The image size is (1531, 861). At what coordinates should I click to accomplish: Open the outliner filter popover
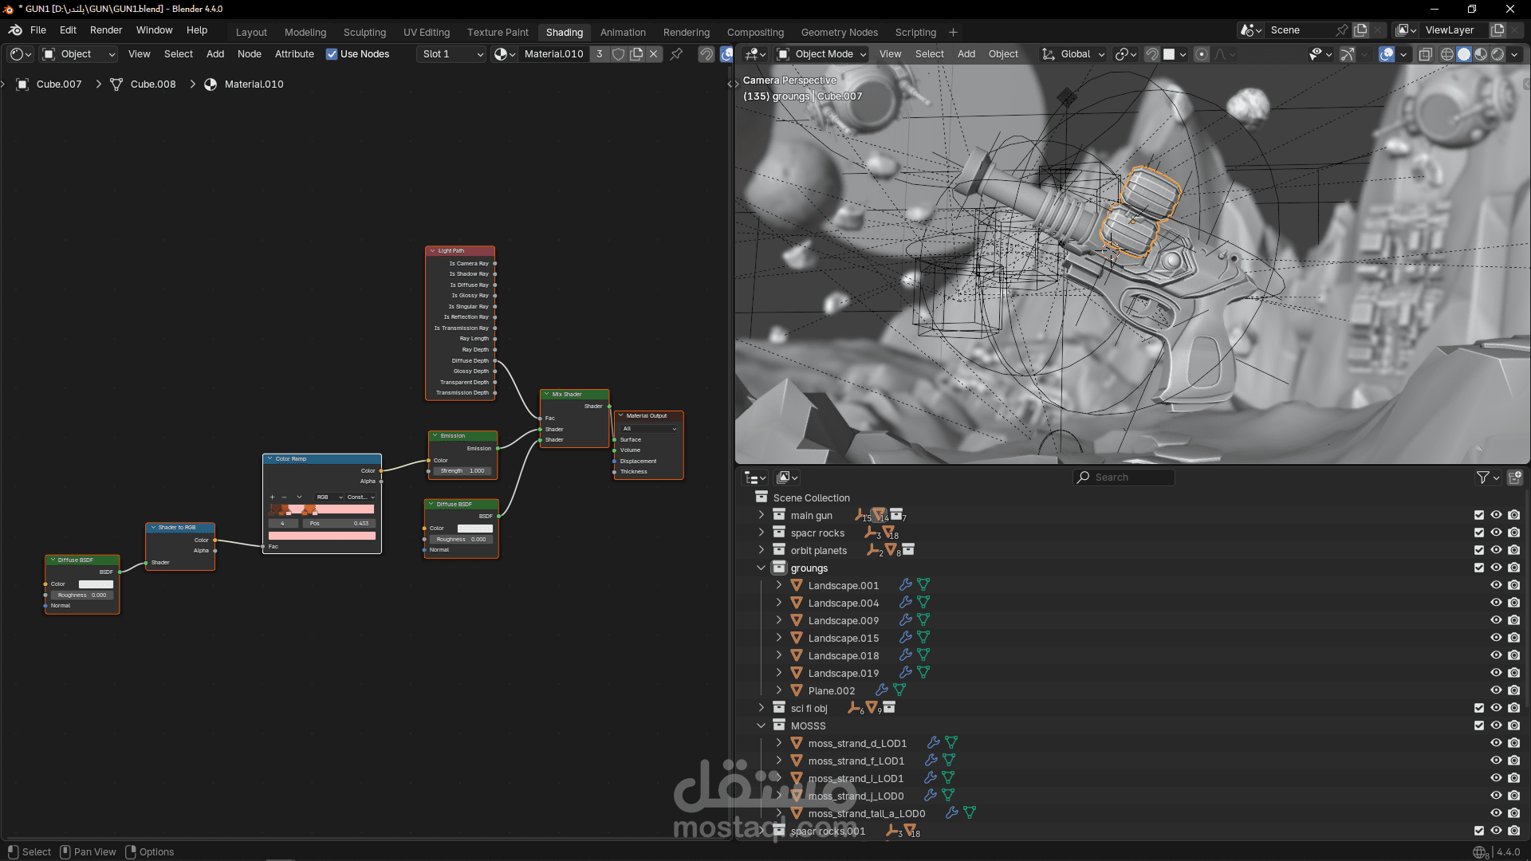click(x=1487, y=478)
